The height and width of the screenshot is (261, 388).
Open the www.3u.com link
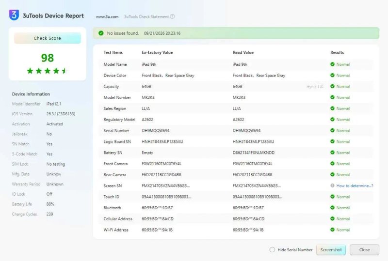(x=107, y=16)
